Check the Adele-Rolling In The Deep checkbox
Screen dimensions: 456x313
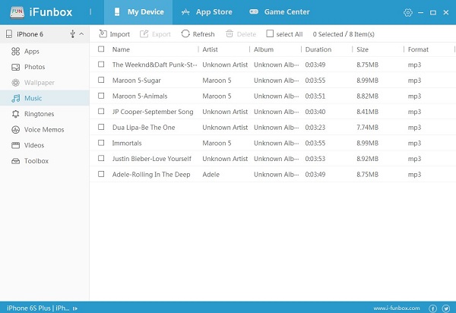[x=101, y=174]
